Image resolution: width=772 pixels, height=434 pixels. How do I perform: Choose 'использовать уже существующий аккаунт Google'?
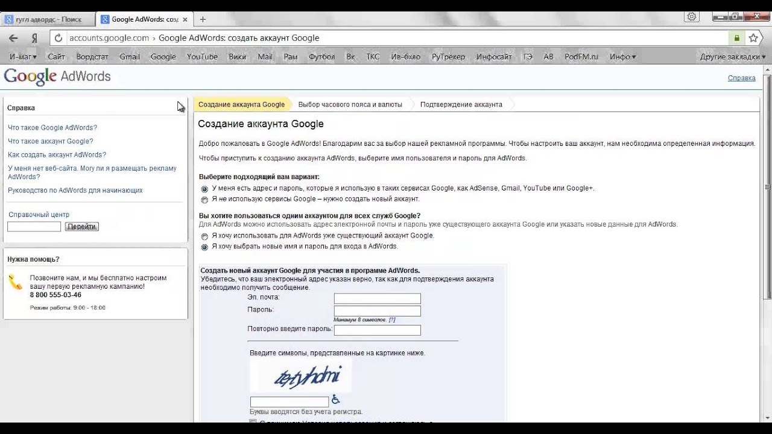(204, 236)
